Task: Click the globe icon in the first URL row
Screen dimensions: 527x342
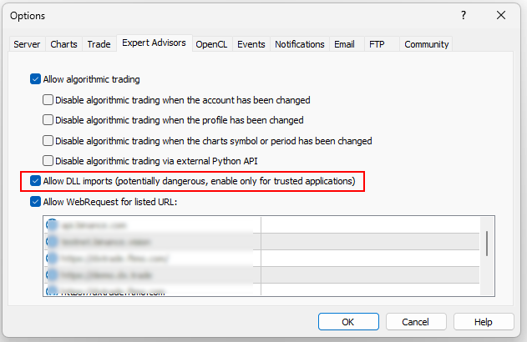Action: click(x=53, y=224)
